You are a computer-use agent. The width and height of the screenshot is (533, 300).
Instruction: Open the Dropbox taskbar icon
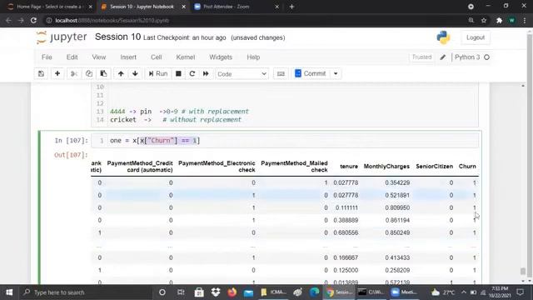pos(216,292)
